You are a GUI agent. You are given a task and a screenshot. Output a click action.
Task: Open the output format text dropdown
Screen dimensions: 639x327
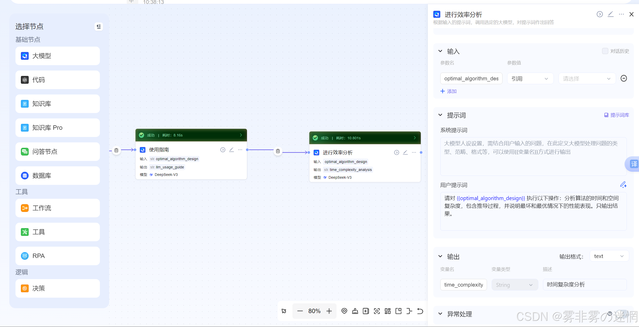[x=609, y=256]
